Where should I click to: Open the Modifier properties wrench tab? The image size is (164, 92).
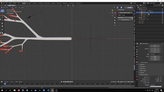pyautogui.click(x=137, y=65)
